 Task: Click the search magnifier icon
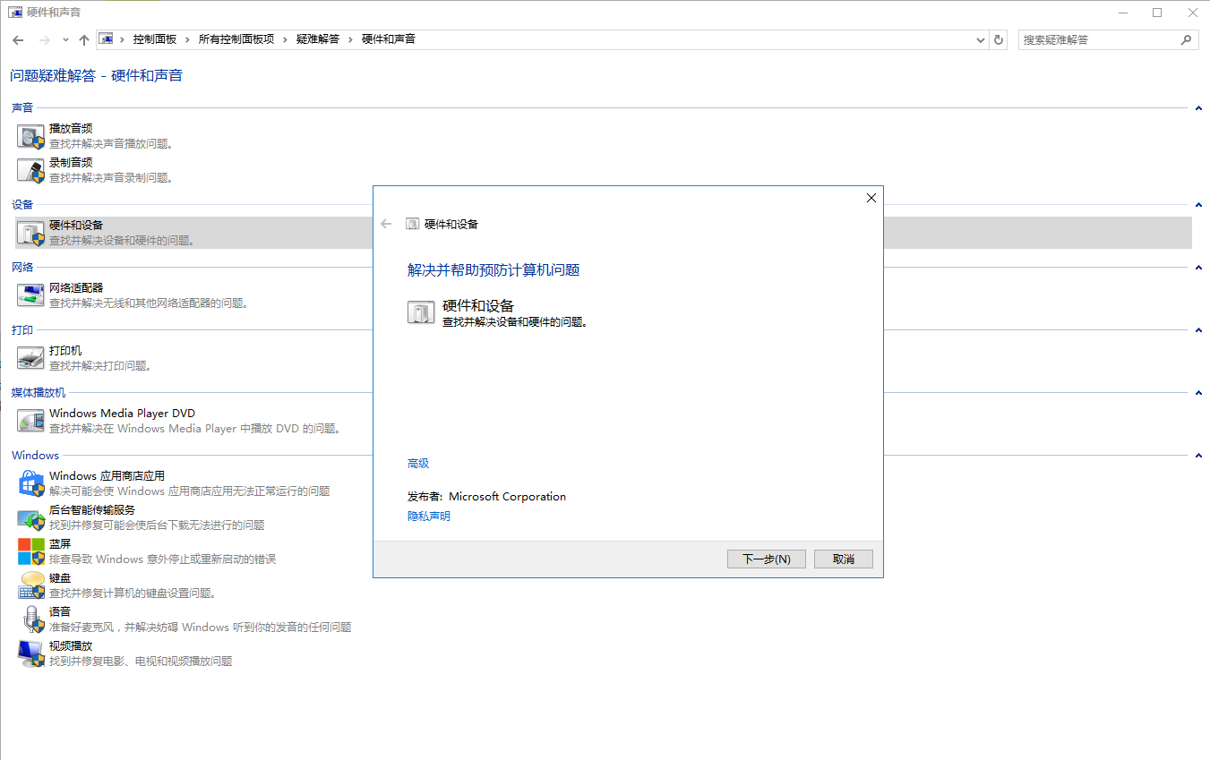click(1186, 39)
